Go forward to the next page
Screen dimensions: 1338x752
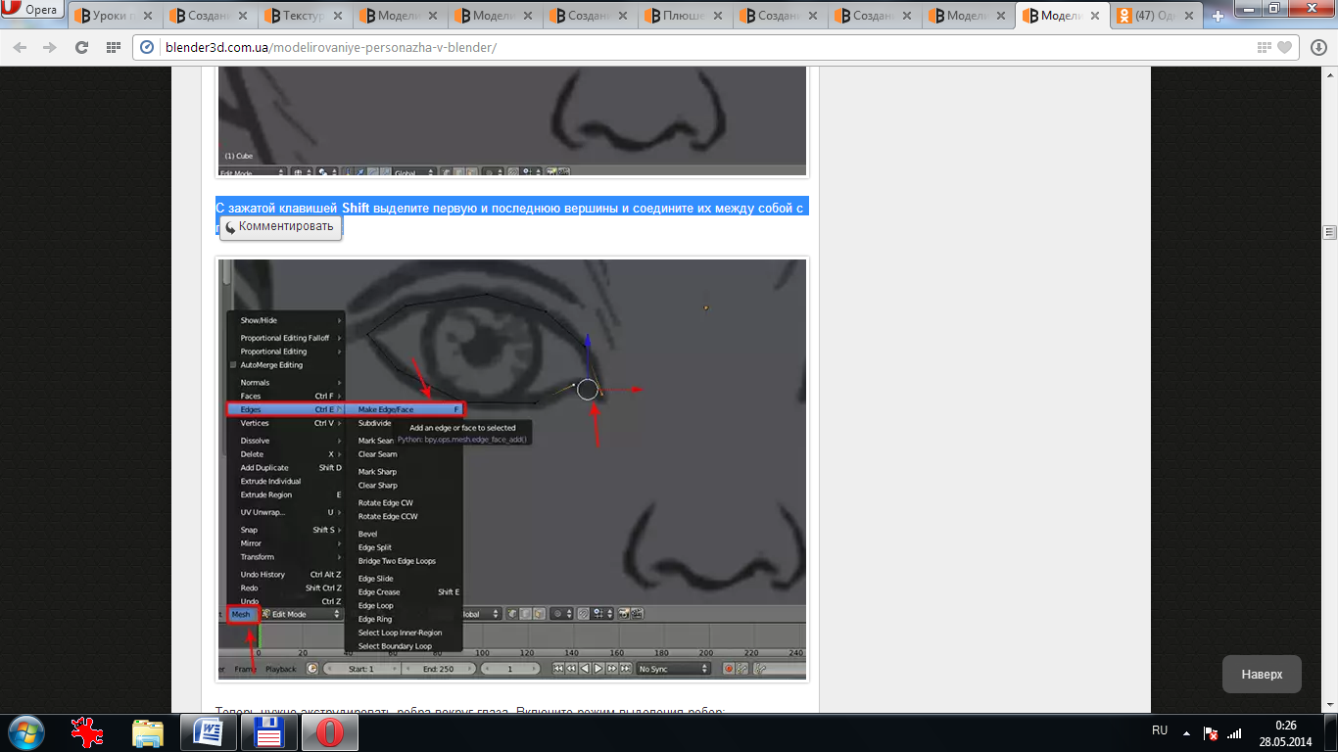click(x=50, y=48)
